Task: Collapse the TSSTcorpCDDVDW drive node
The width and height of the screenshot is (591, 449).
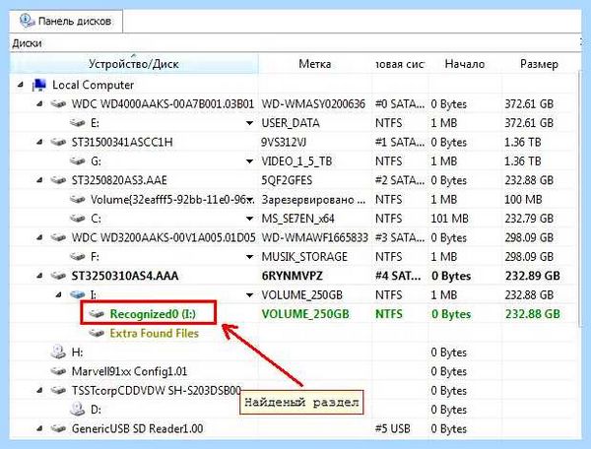Action: coord(39,390)
